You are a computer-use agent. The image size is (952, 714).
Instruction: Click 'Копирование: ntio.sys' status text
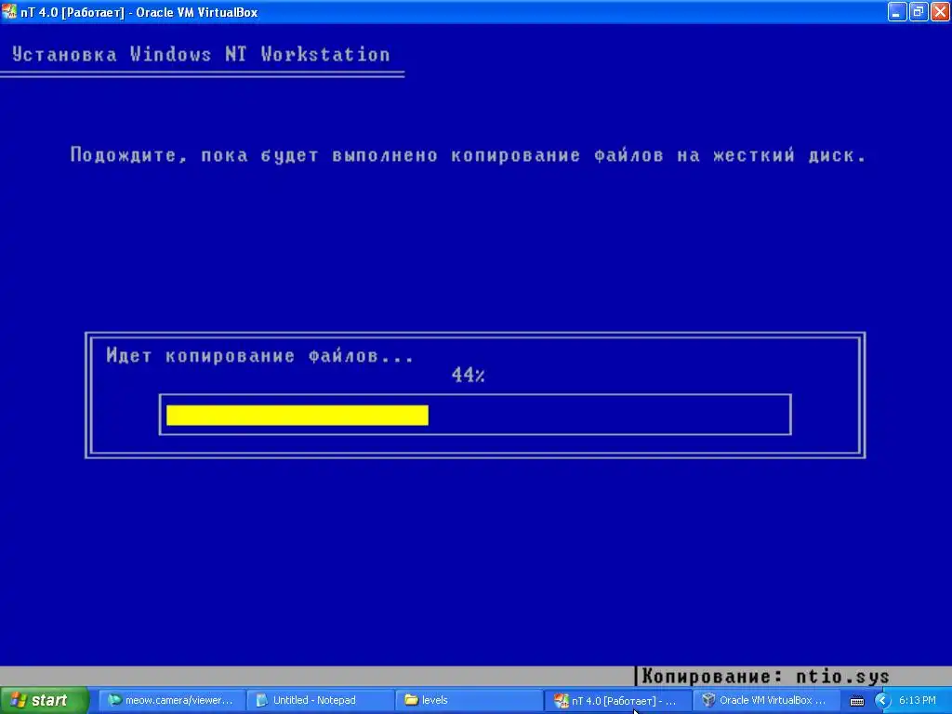[x=765, y=676]
